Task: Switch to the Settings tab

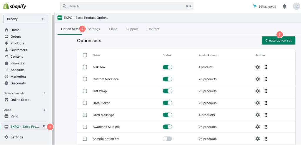Action: (x=94, y=29)
